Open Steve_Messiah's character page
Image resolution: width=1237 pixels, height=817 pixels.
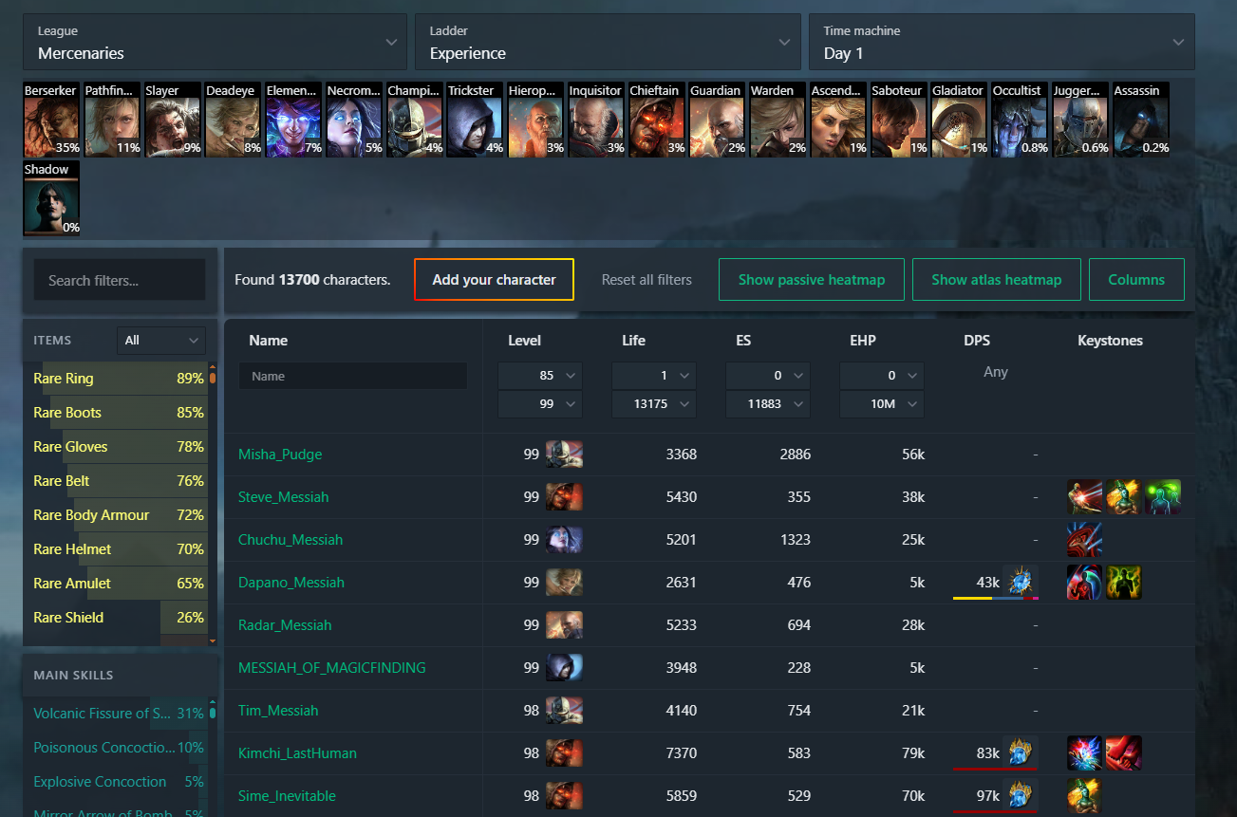click(x=284, y=497)
